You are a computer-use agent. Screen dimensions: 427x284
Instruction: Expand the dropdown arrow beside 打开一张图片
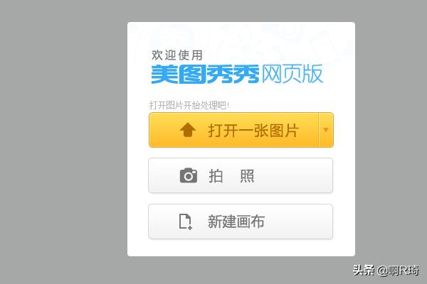pyautogui.click(x=326, y=130)
